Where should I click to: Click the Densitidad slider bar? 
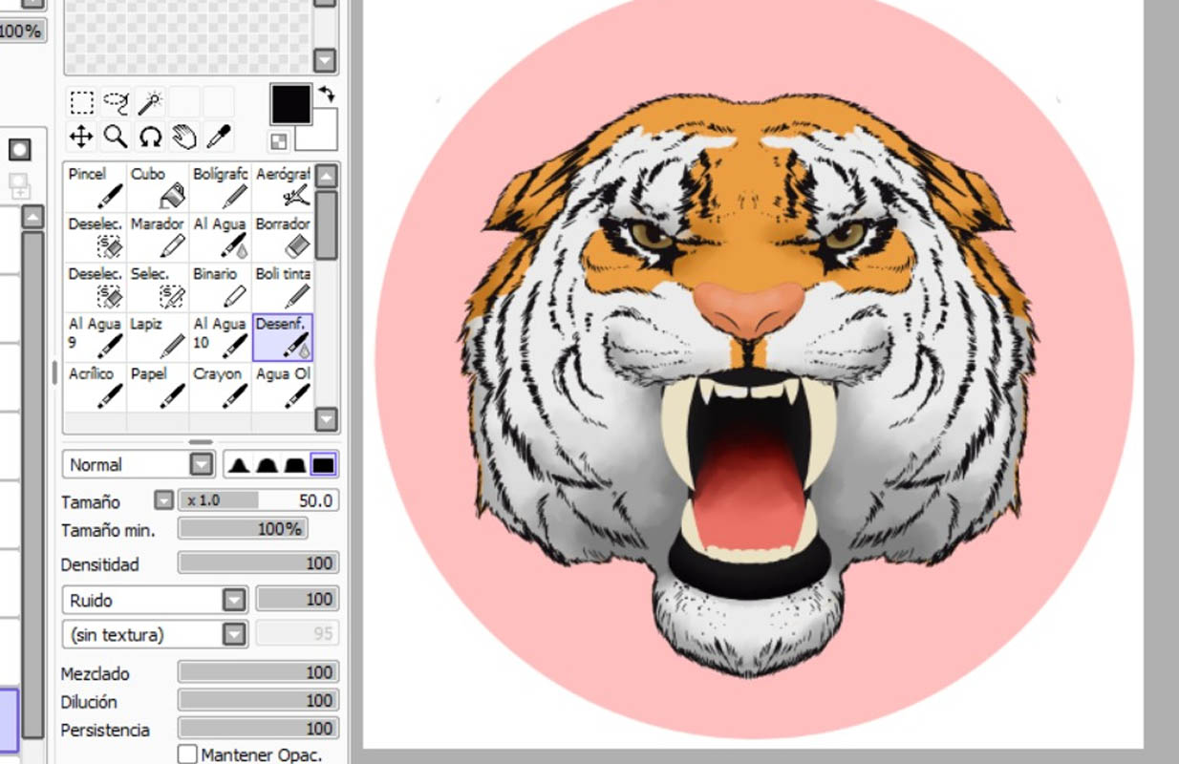(x=258, y=563)
